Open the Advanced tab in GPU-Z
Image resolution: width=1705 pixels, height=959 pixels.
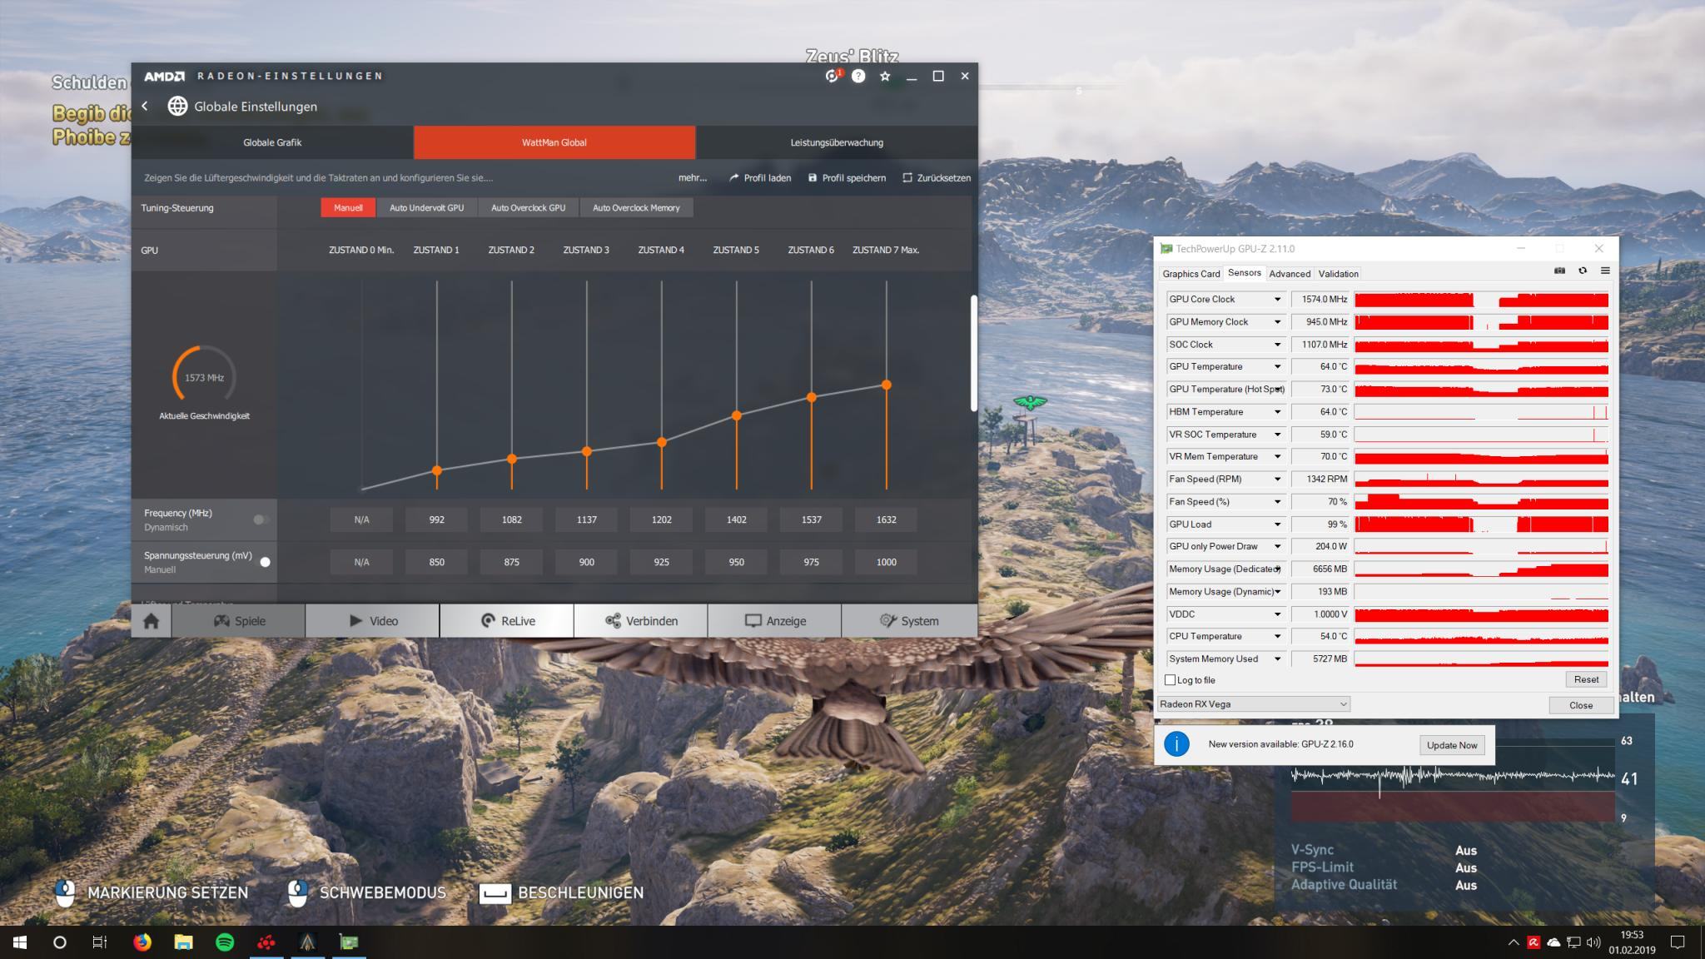click(1290, 274)
